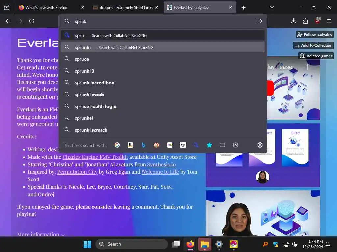Image resolution: width=337 pixels, height=252 pixels.
Task: Click Firefox icon on the taskbar
Action: pyautogui.click(x=190, y=244)
